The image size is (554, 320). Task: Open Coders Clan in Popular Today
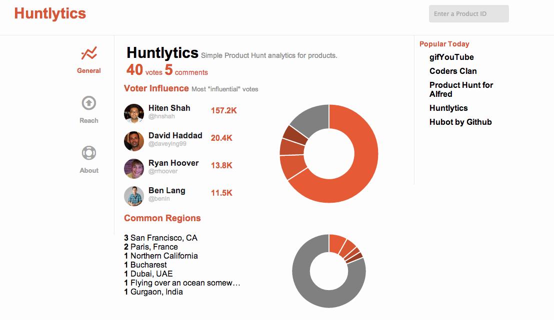coord(453,71)
